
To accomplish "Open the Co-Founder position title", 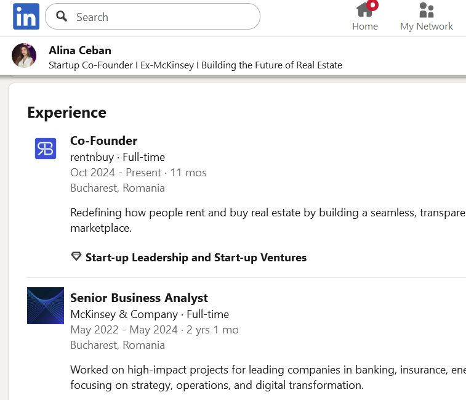I will click(104, 141).
